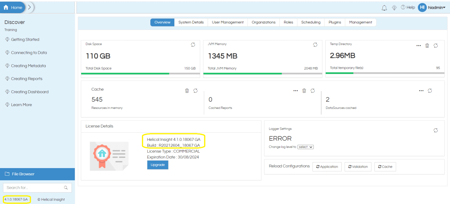
Task: Go to the Plugins tab
Action: (335, 22)
